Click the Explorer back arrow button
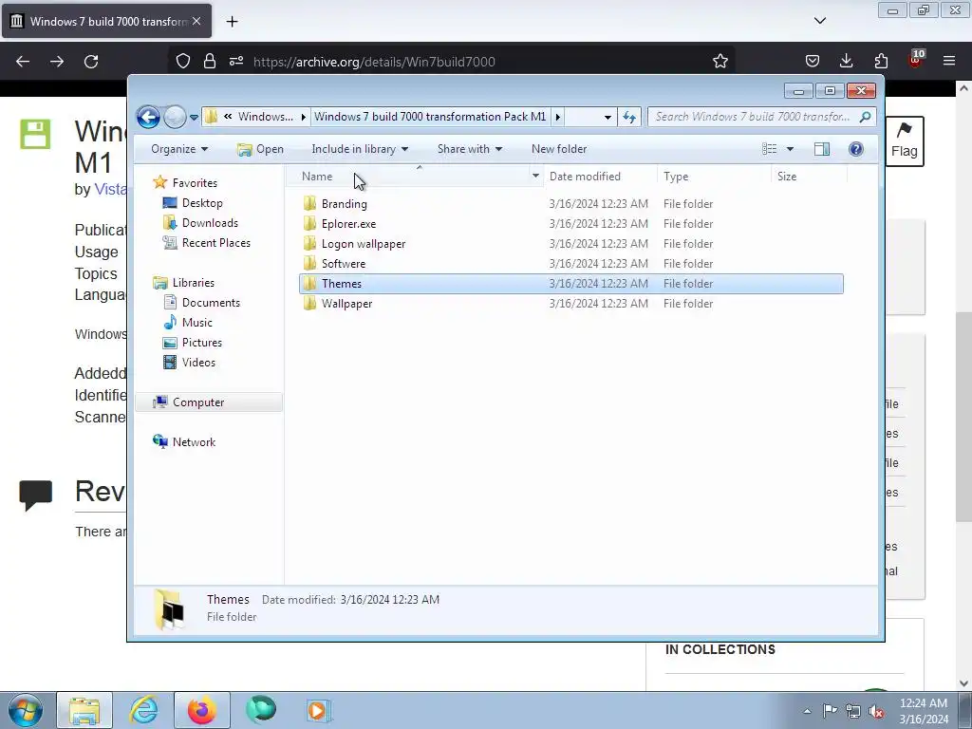The width and height of the screenshot is (972, 729). [x=148, y=117]
